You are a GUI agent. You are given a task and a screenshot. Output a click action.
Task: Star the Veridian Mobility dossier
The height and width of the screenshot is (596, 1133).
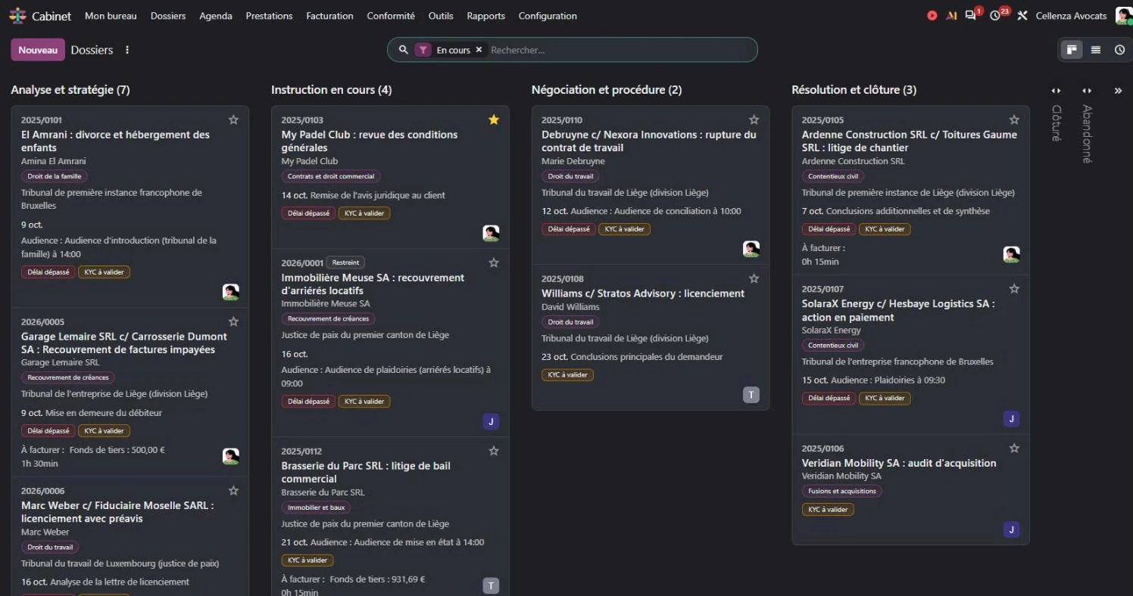click(1014, 448)
